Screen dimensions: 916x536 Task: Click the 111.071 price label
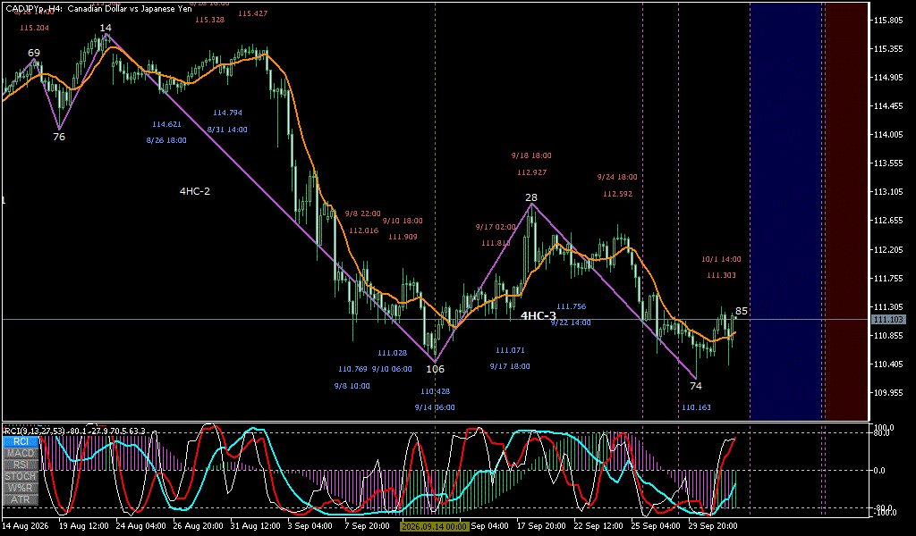(x=510, y=350)
